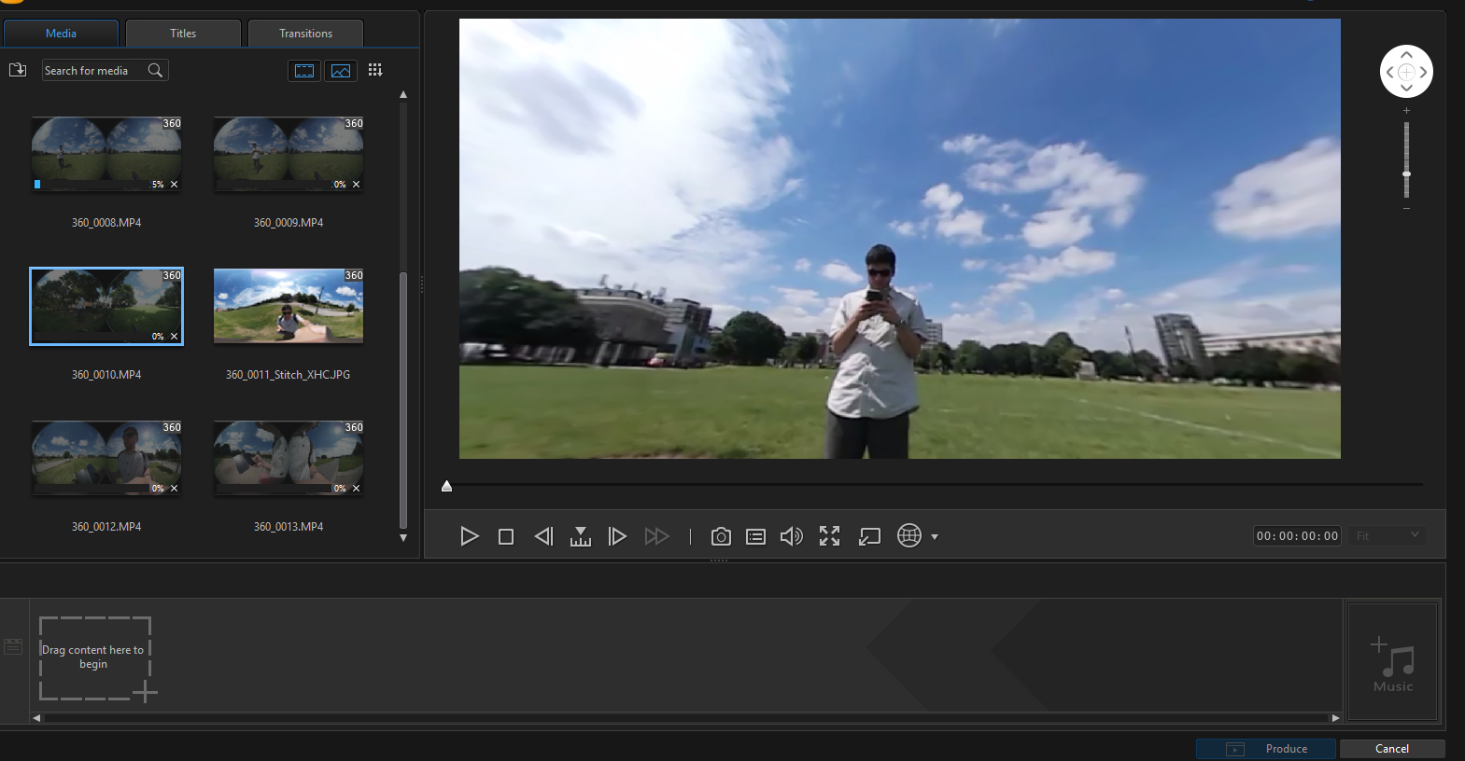Pan the 360 view left
This screenshot has height=761, width=1465.
[1389, 72]
